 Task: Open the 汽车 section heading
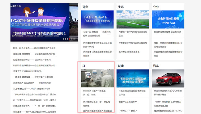pos(156,66)
